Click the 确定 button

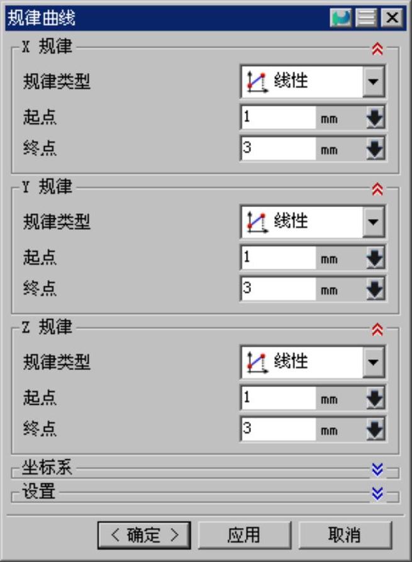tap(144, 535)
